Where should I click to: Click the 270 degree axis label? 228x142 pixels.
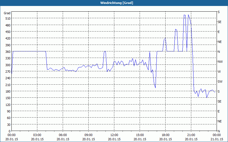[8, 72]
